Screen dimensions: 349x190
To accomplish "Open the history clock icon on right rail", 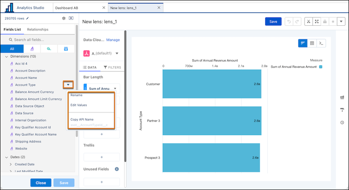I will click(342, 122).
